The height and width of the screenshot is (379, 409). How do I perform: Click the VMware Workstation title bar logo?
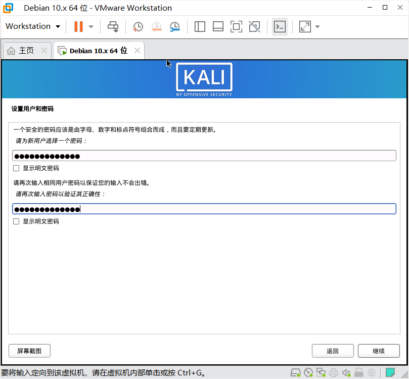click(x=8, y=8)
